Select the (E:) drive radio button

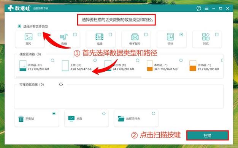(138, 60)
